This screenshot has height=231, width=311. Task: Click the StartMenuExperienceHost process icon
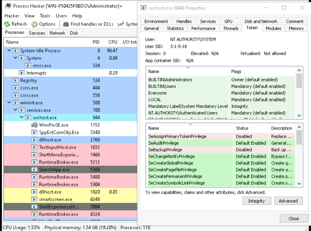(x=34, y=155)
